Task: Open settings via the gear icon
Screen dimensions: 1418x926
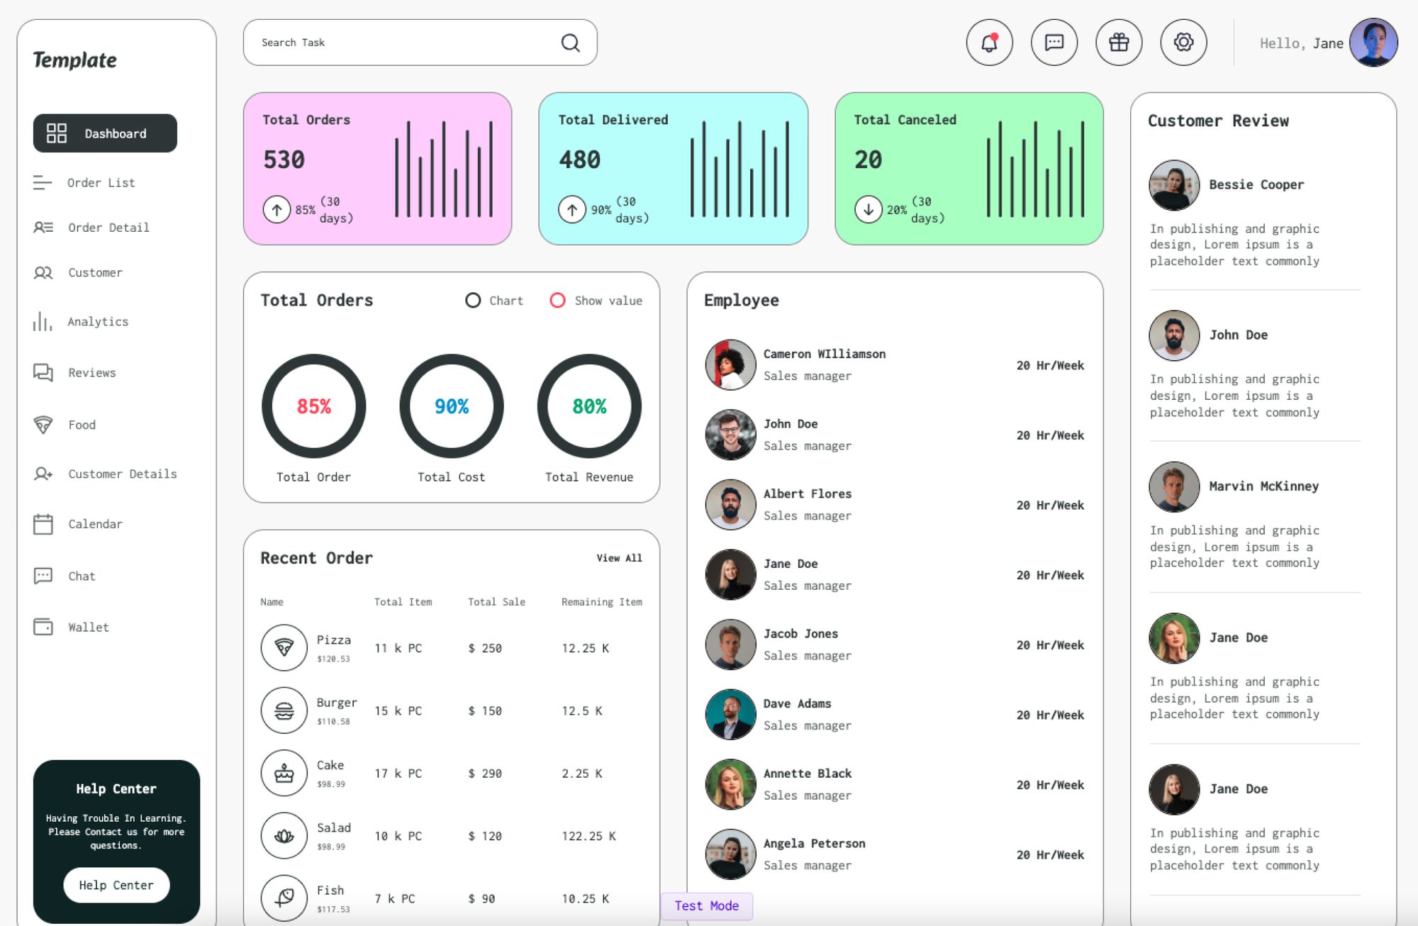Action: pos(1183,43)
